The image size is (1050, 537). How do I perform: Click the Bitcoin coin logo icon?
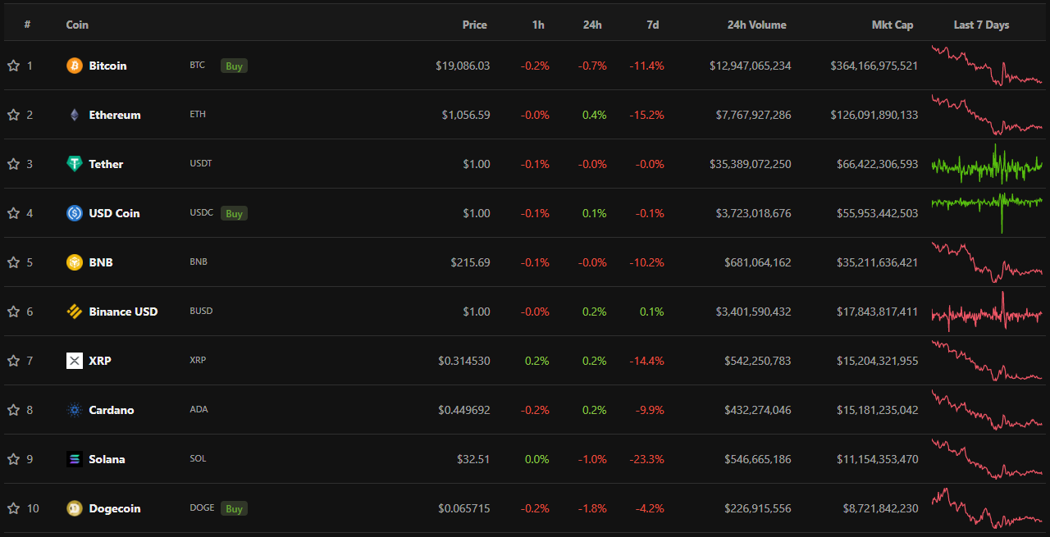click(75, 66)
